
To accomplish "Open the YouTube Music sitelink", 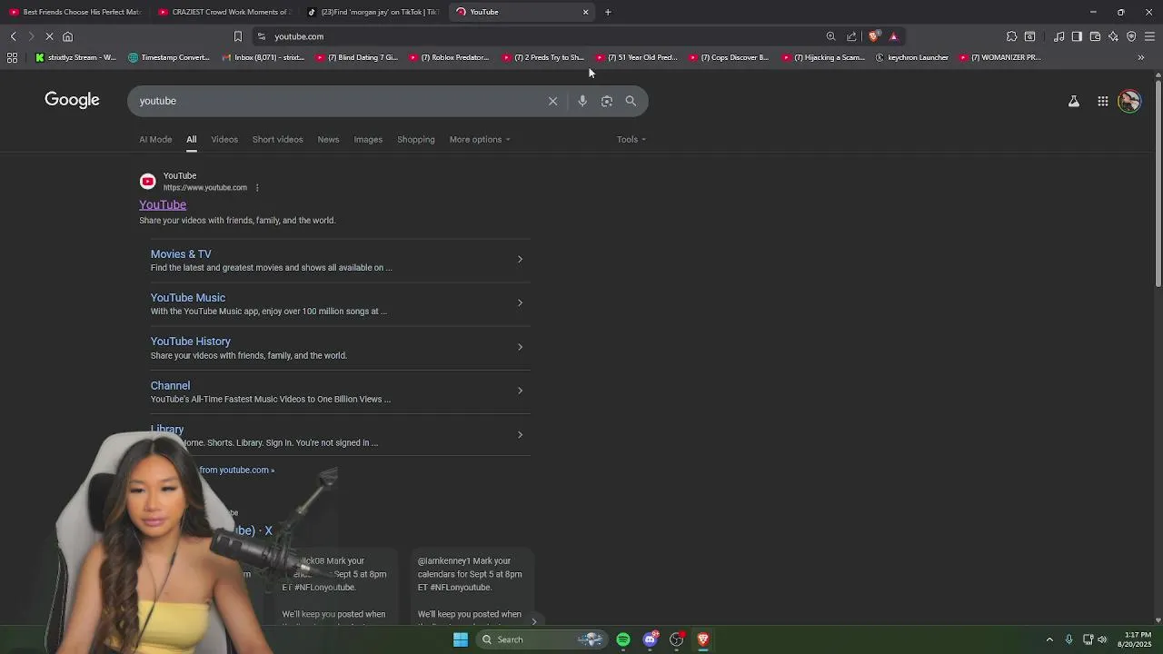I will (188, 298).
